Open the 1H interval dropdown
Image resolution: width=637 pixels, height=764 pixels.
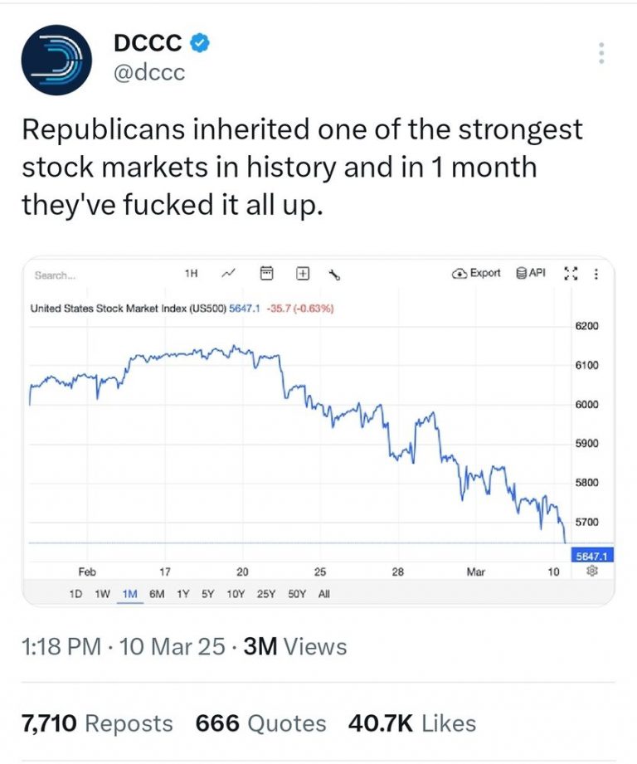coord(189,272)
